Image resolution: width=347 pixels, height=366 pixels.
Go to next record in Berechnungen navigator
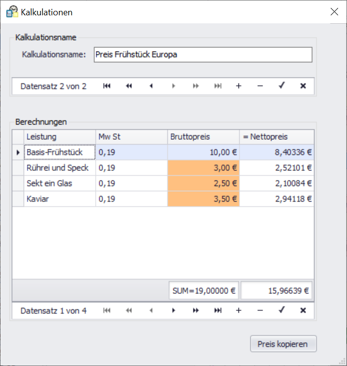click(173, 311)
